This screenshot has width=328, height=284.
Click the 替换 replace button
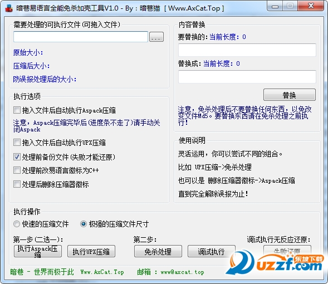click(290, 95)
